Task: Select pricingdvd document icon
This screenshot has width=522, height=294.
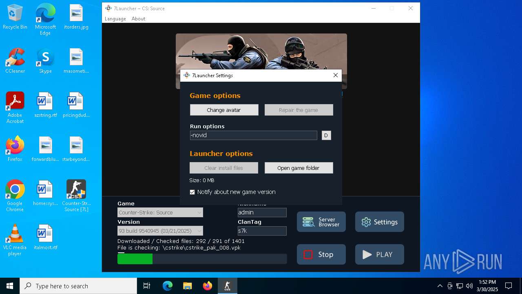Action: [x=76, y=105]
